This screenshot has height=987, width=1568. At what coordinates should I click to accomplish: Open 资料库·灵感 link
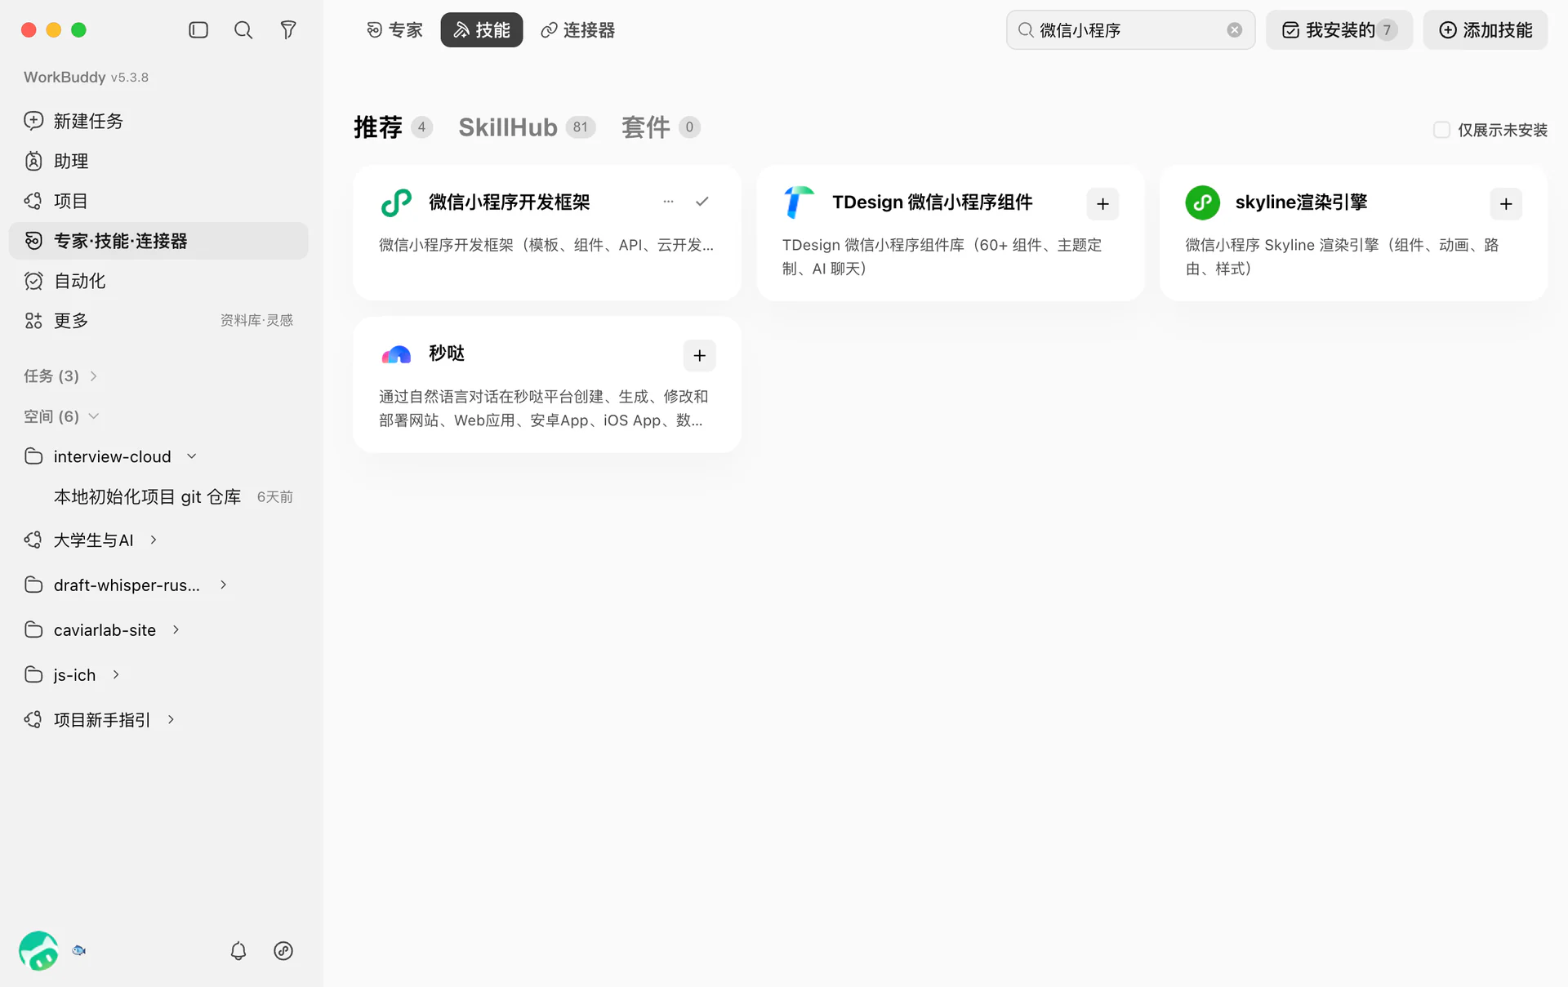[x=256, y=321]
